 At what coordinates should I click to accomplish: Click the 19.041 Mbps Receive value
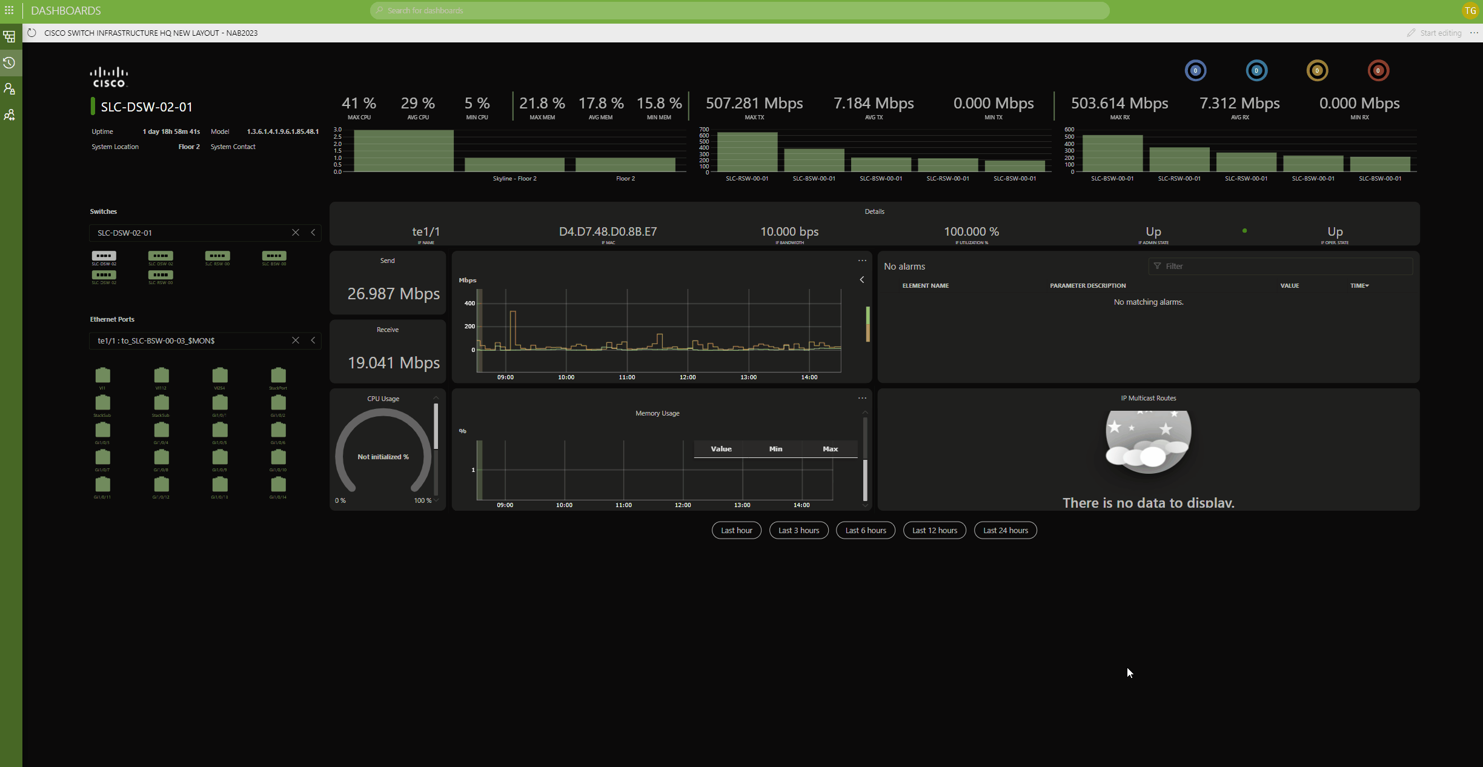(394, 362)
